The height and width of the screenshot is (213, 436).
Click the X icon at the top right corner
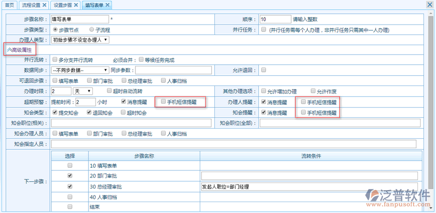430,4
